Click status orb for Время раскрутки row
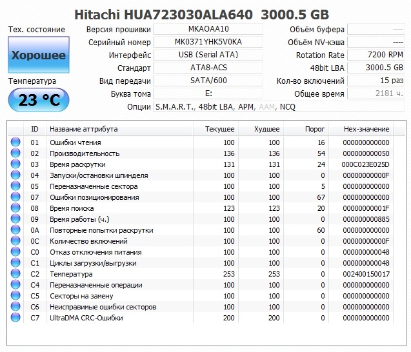Viewport: 411px width, 352px height. coord(15,164)
